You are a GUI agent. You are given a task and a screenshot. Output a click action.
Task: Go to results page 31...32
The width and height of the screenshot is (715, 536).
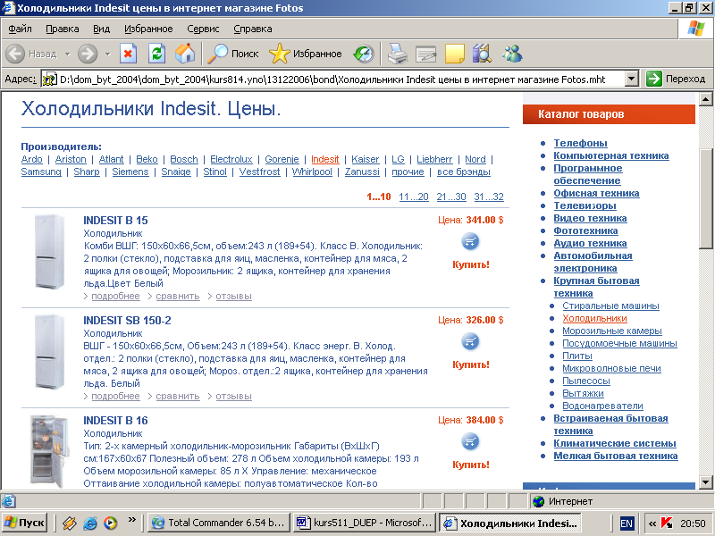[489, 197]
